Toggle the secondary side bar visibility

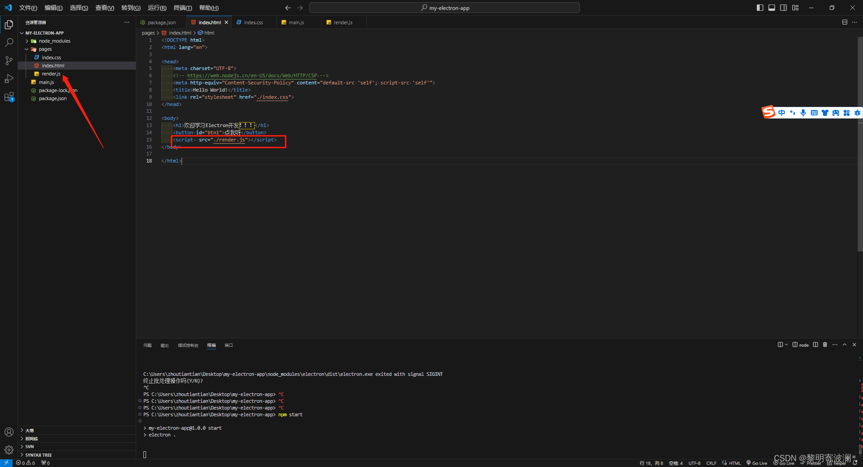[x=783, y=8]
